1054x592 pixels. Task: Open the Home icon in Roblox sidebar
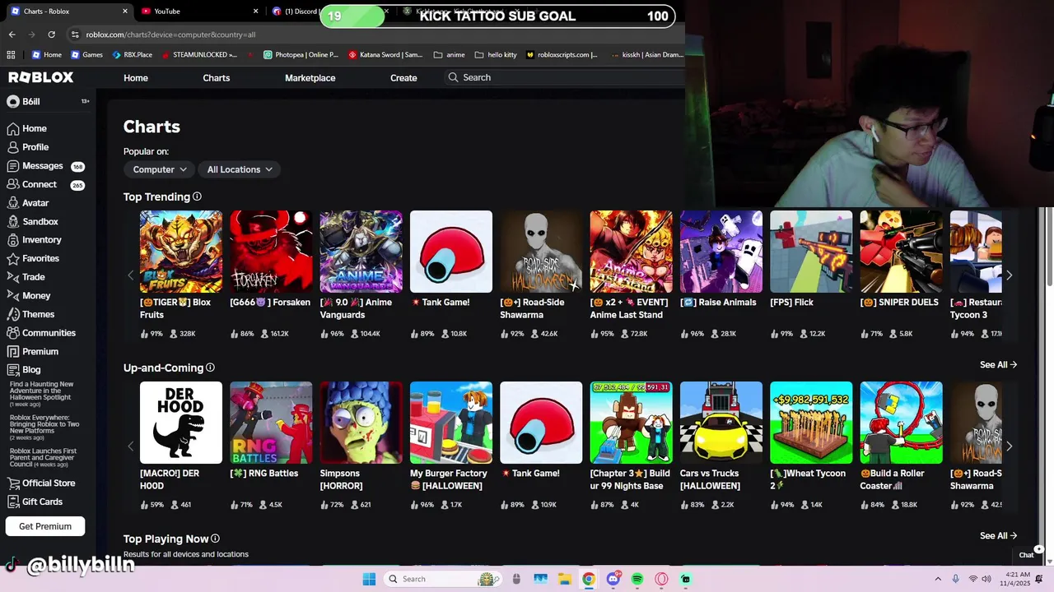(12, 128)
